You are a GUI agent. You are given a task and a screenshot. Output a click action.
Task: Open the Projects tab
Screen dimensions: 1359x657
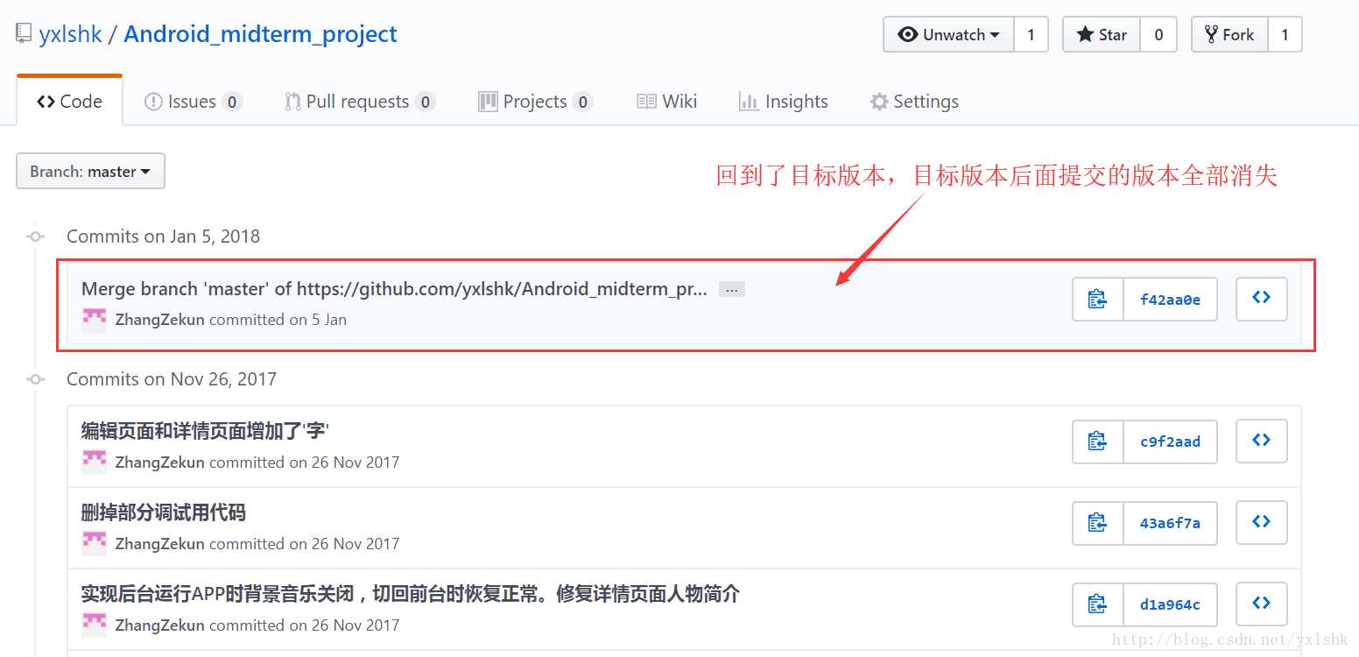pyautogui.click(x=535, y=102)
